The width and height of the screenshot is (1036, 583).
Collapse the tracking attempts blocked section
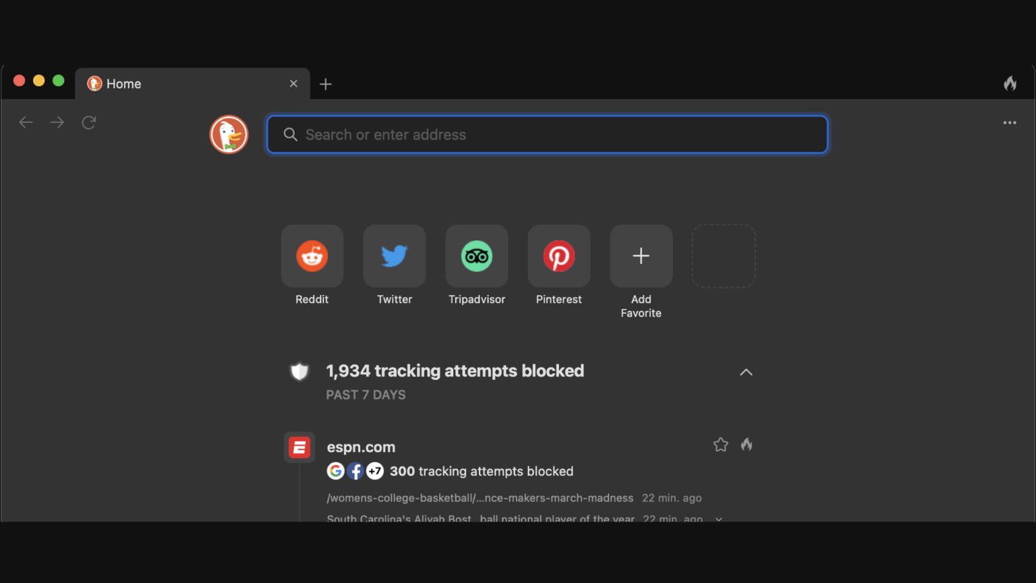tap(746, 372)
